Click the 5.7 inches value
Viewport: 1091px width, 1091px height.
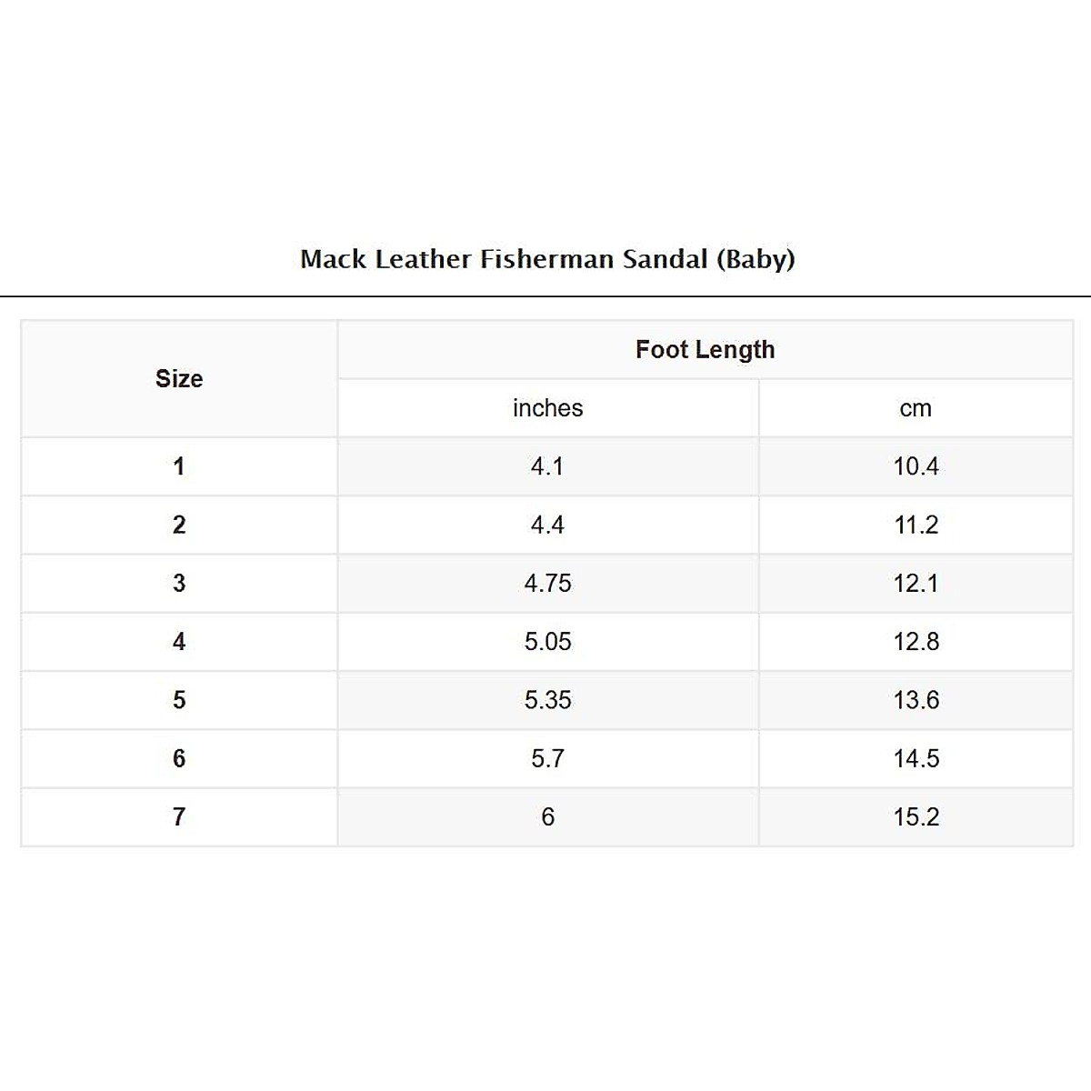(547, 758)
